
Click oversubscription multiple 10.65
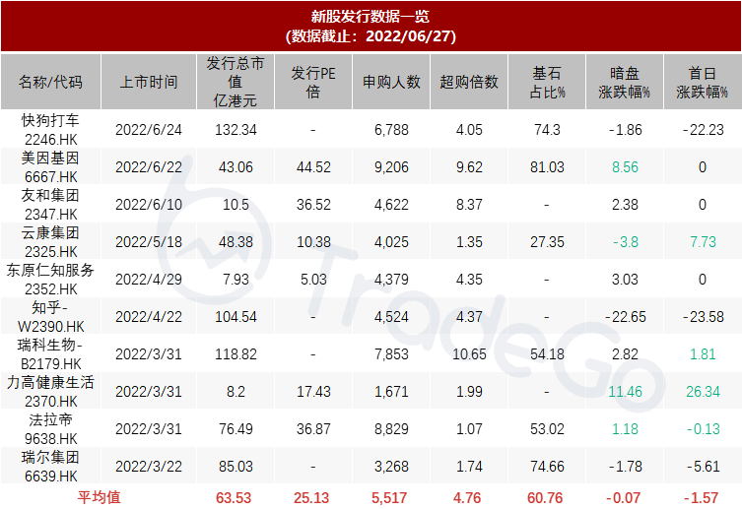tap(469, 354)
